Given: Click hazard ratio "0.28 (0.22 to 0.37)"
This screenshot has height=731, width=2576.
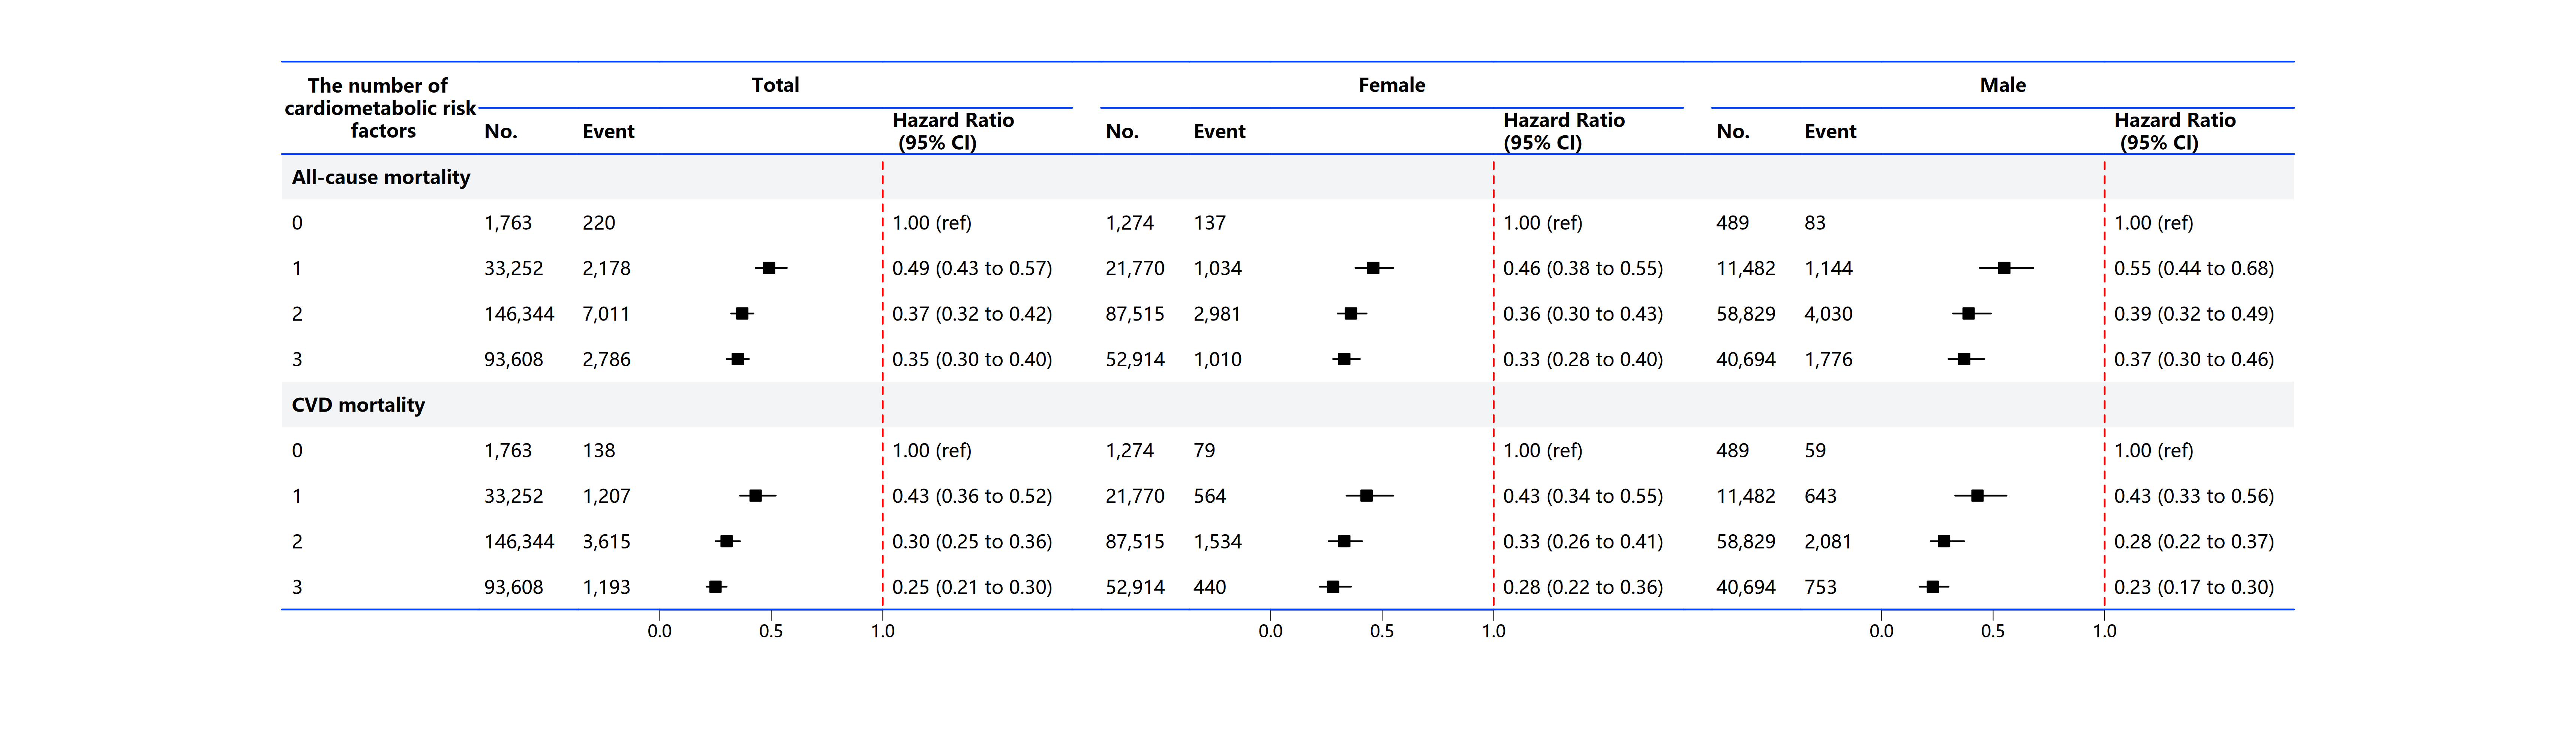Looking at the screenshot, I should 2194,542.
